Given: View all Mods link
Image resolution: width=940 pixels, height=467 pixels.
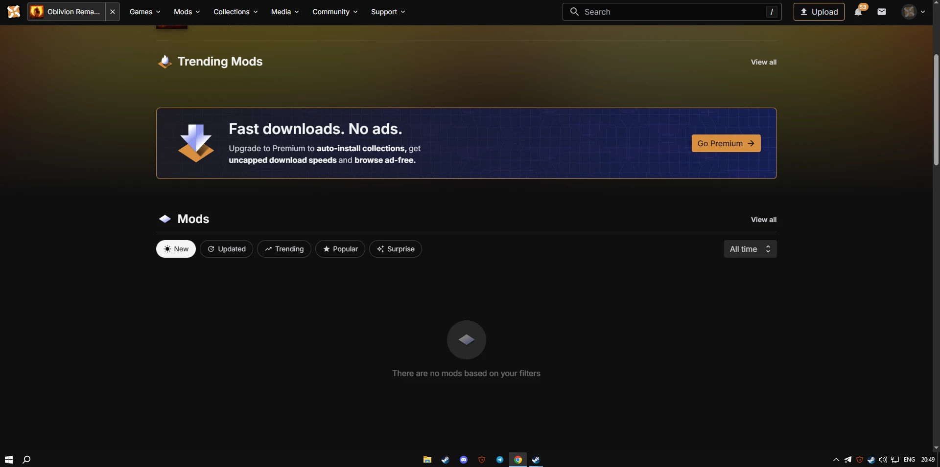Looking at the screenshot, I should click(764, 220).
